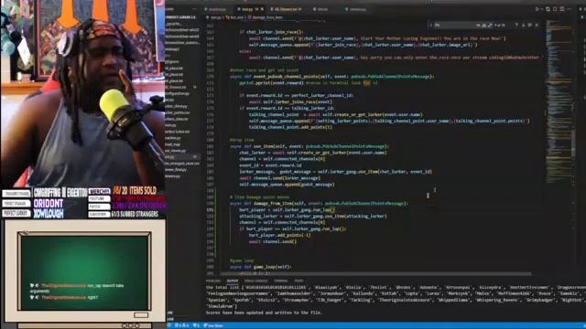Click the 'async def event_pubsub_channel_points' line

(x=331, y=77)
